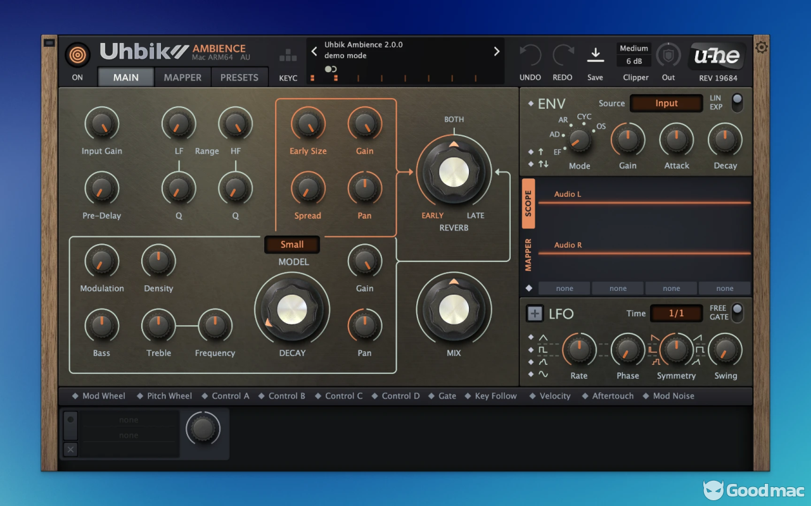Open settings via the gear icon
The image size is (811, 506).
coord(762,47)
